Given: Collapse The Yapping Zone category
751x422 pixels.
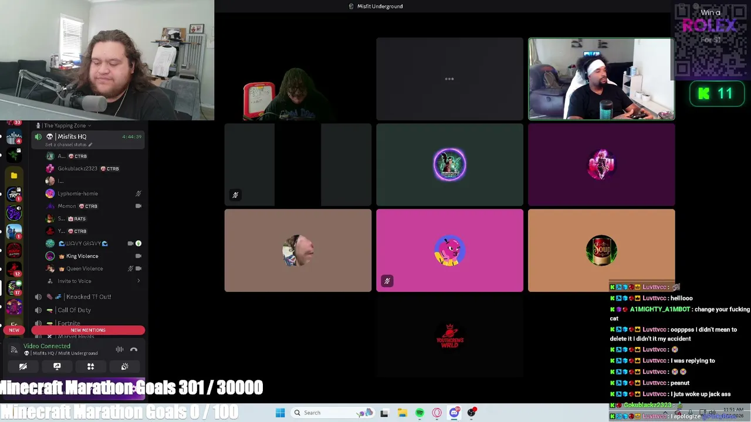Looking at the screenshot, I should point(64,125).
